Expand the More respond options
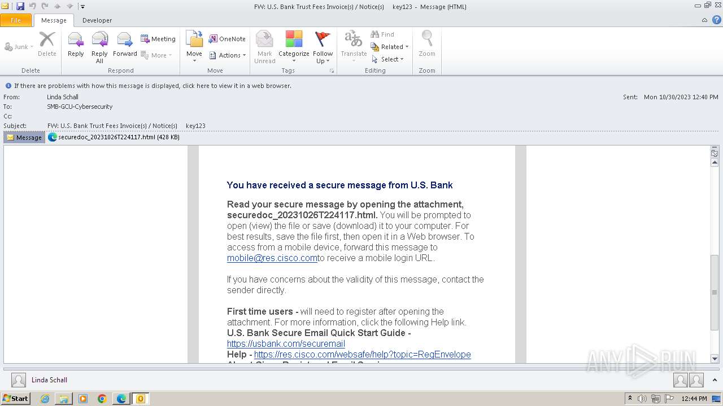Screen dimensions: 723x406 click(x=156, y=55)
